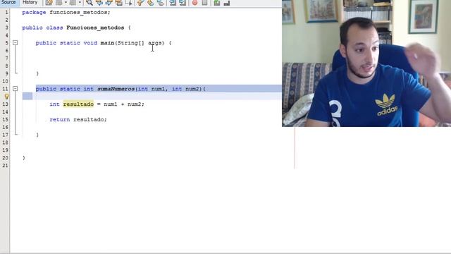Click the red Start Macro Recording icon
The image size is (451, 254).
pos(194,3)
